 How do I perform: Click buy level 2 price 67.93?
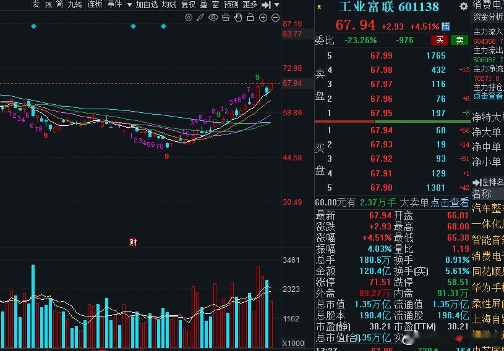(x=381, y=144)
